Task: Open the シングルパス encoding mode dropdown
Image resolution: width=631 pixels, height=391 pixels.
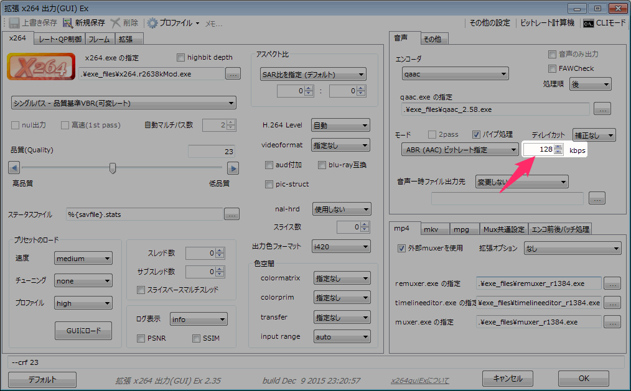Action: [124, 103]
